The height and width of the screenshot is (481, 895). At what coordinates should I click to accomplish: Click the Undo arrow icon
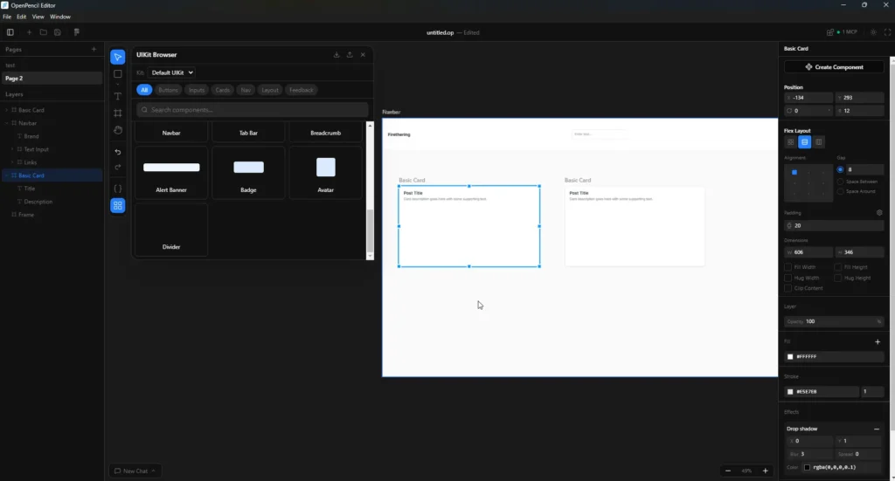pyautogui.click(x=118, y=152)
